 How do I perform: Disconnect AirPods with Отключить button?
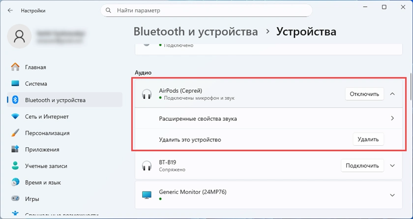364,94
